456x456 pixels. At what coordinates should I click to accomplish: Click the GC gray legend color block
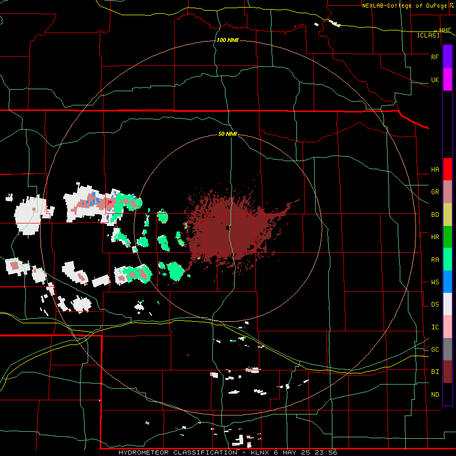coord(447,349)
